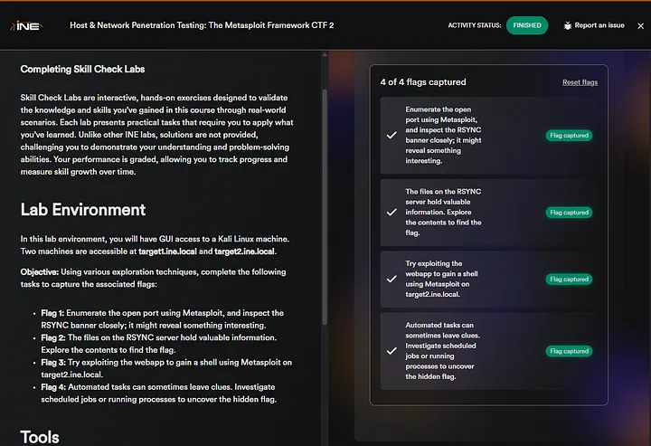Click the INE logo in the header

point(25,25)
